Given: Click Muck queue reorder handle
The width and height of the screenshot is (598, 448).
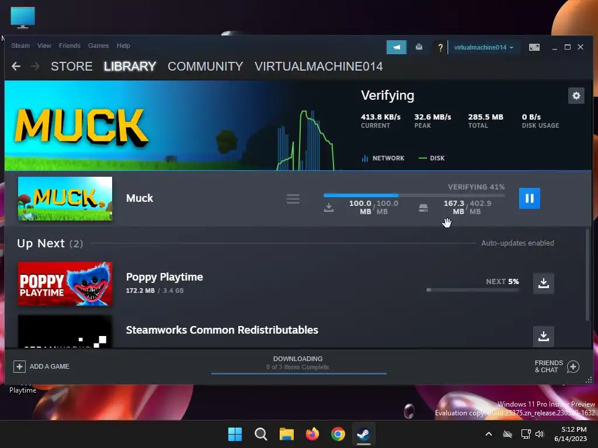Looking at the screenshot, I should [293, 198].
